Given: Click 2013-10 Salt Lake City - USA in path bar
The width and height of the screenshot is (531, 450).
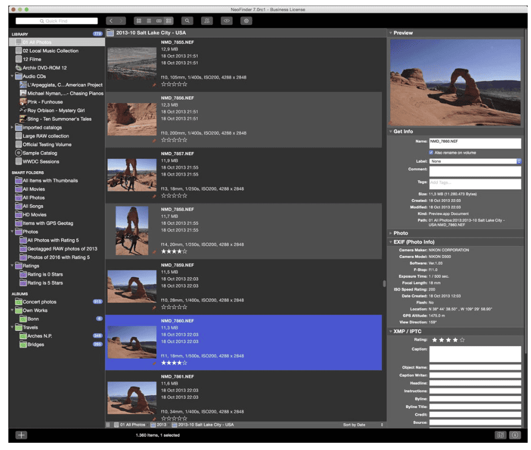Looking at the screenshot, I should 206,425.
